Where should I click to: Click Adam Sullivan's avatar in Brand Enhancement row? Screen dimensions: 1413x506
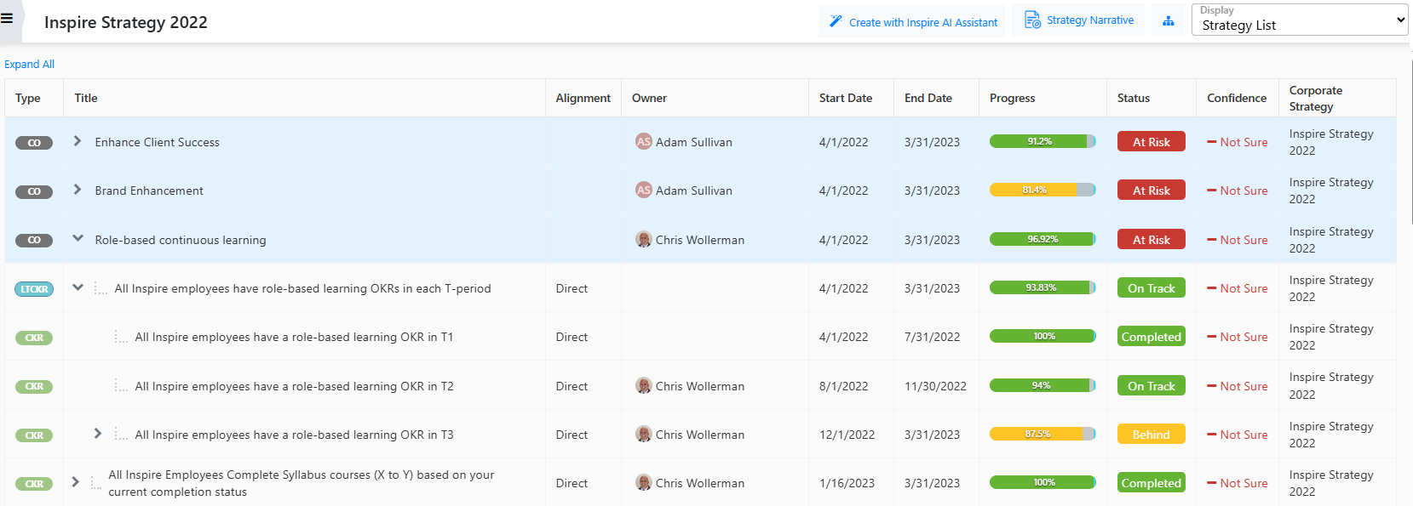tap(644, 190)
